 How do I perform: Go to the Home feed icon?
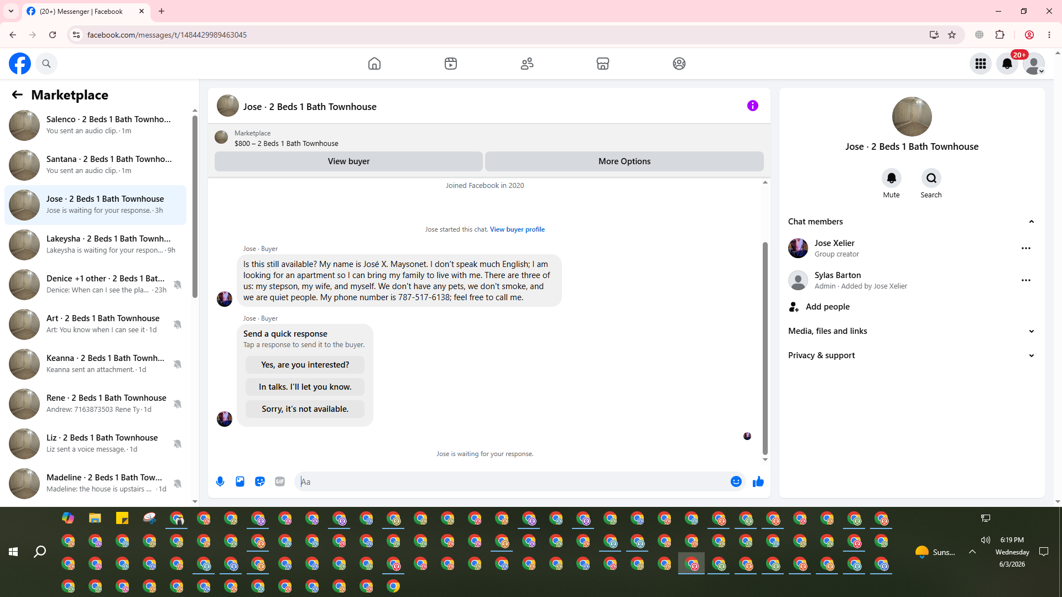374,64
